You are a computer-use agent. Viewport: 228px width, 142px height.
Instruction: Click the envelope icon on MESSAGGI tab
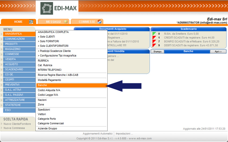coord(66,22)
